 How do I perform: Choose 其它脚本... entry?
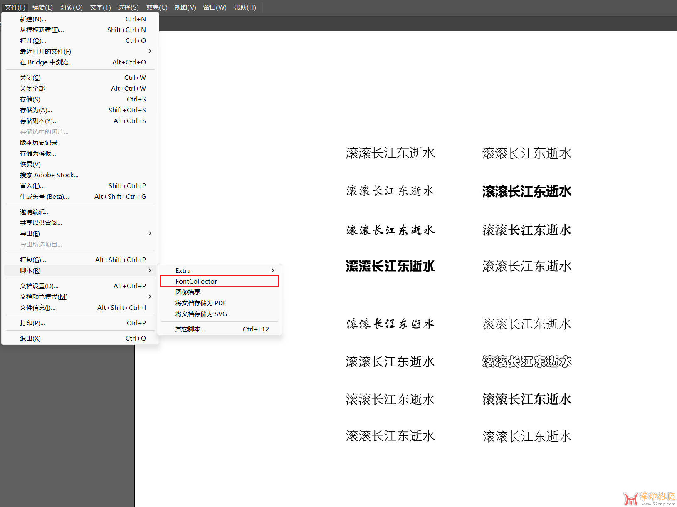(220, 329)
